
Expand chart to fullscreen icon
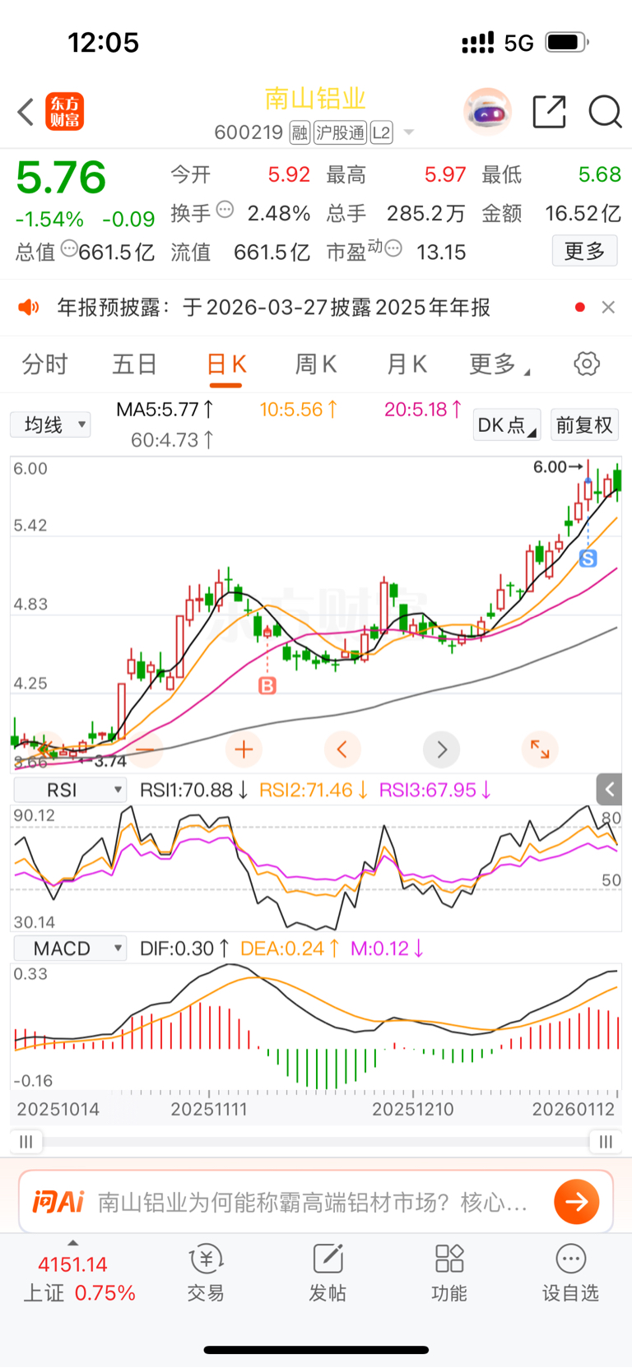coord(540,749)
